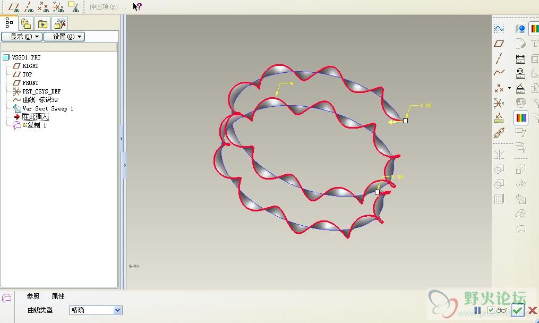Viewport: 539px width, 323px height.
Task: Collapse the navigator panel with left arrow
Action: [x=122, y=139]
